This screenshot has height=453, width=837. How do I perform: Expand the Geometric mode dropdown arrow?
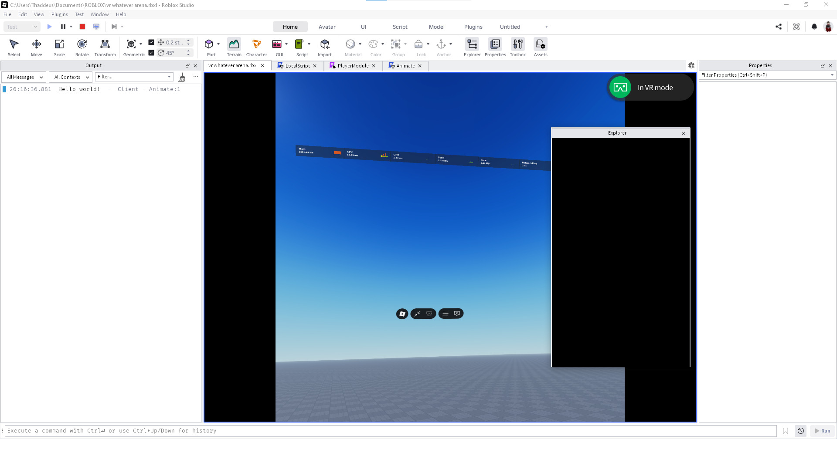click(x=141, y=44)
